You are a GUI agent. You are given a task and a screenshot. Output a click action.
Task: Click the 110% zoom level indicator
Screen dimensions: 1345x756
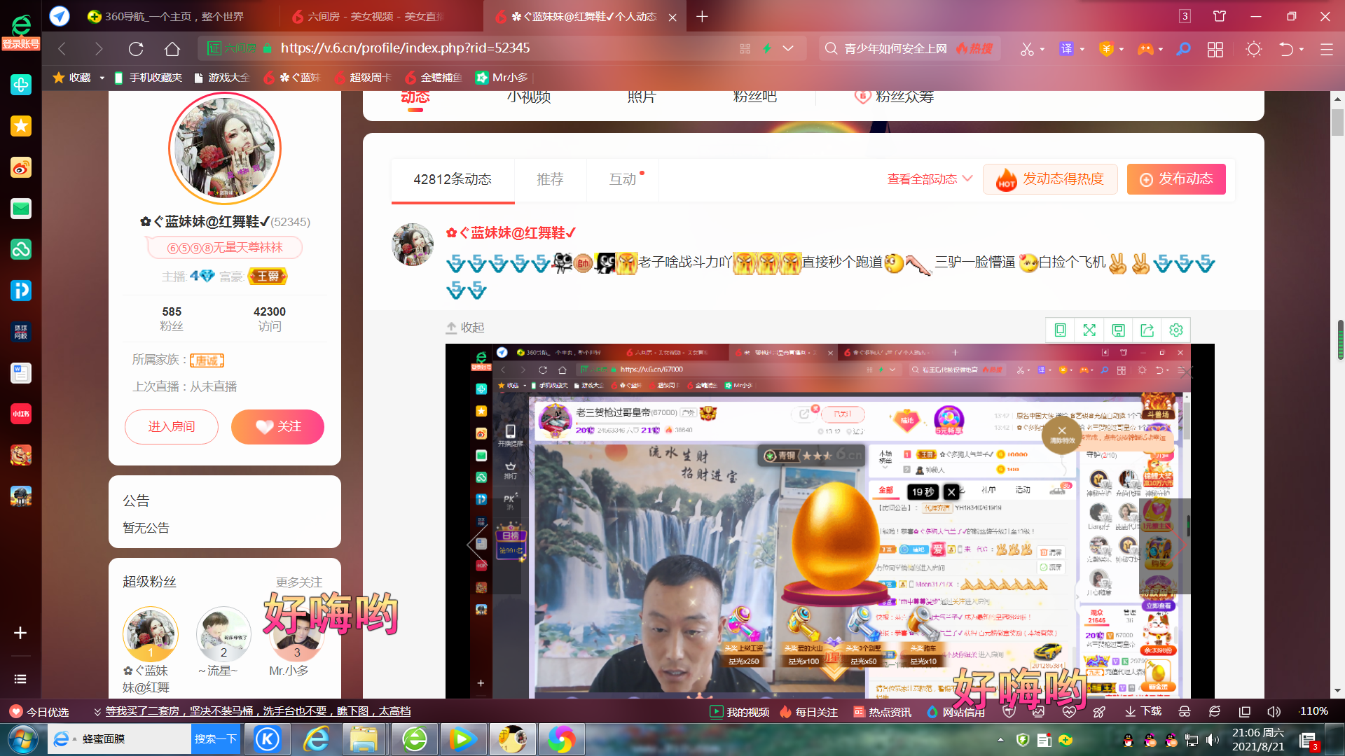1314,712
